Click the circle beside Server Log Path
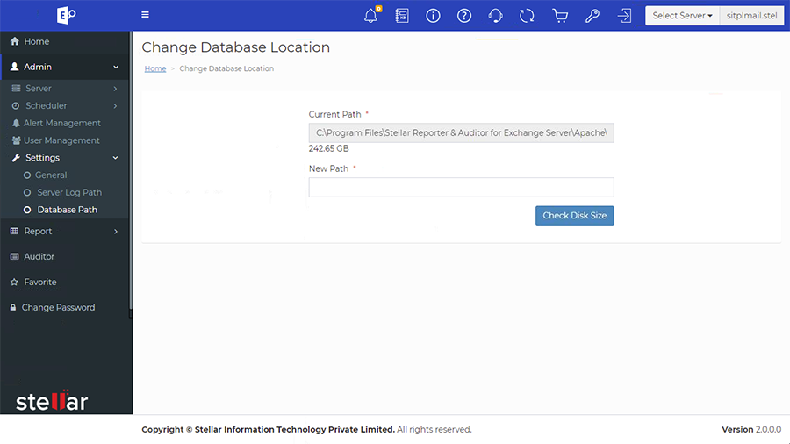This screenshot has width=790, height=444. pyautogui.click(x=27, y=192)
